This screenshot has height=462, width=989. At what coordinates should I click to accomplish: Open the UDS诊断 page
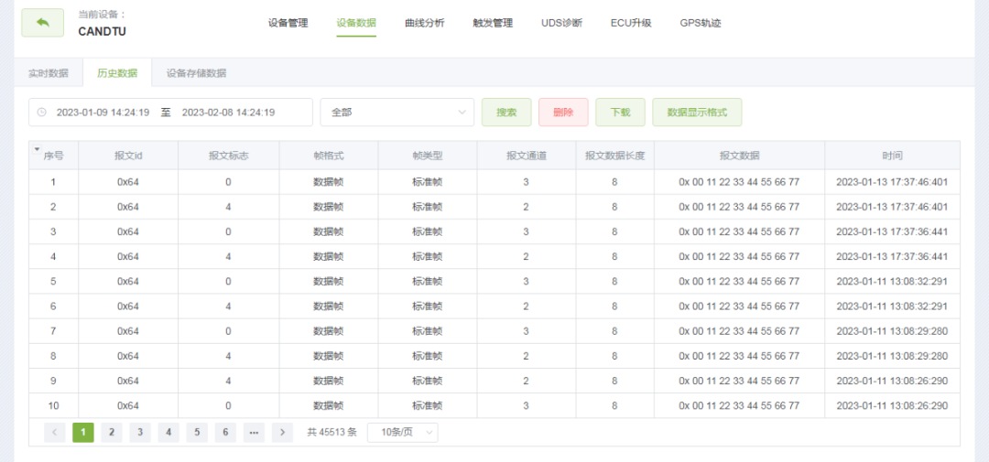coord(561,23)
